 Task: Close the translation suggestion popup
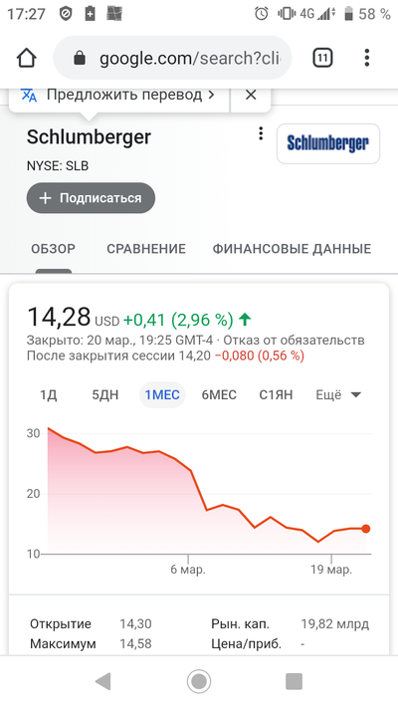coord(251,95)
